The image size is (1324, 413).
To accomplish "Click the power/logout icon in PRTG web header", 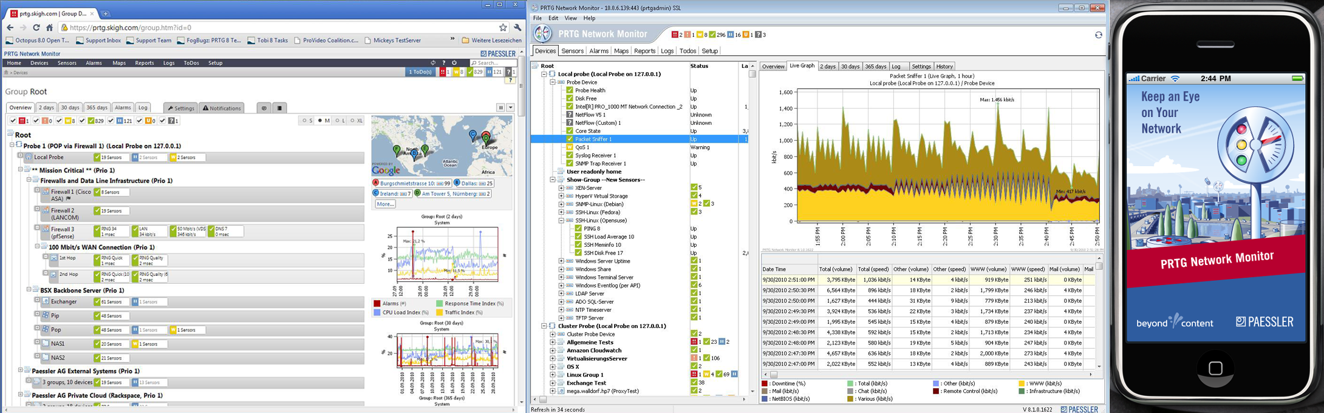I will (x=454, y=62).
